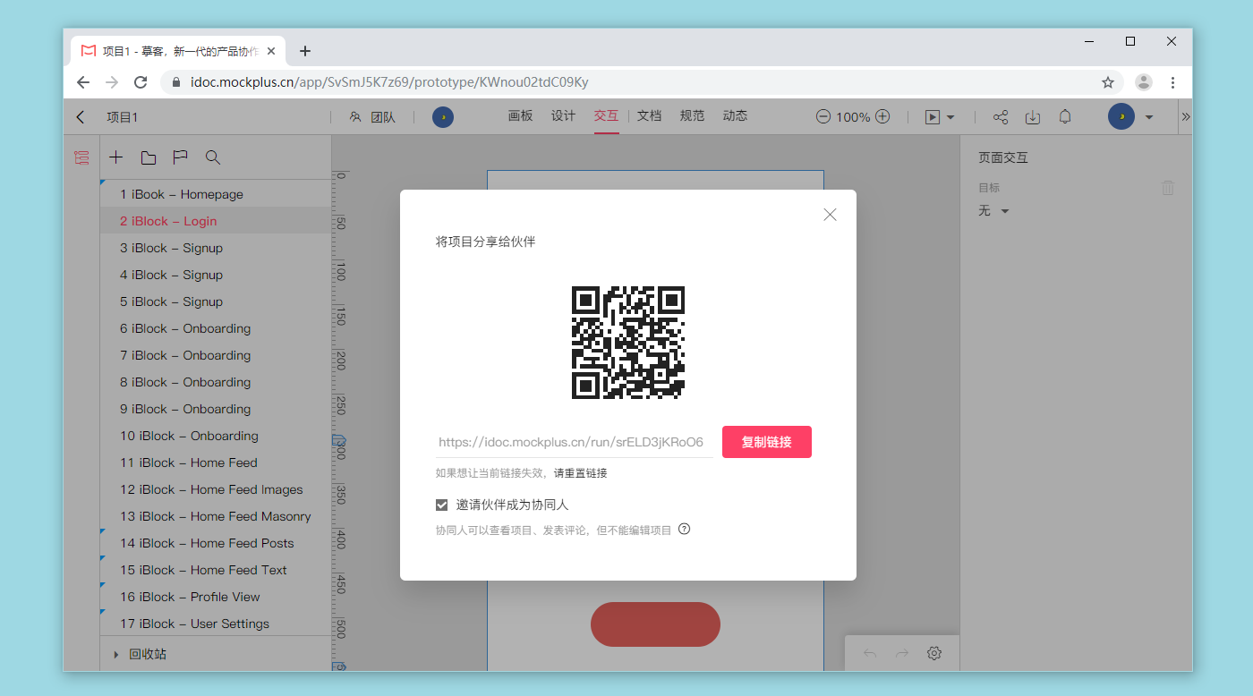Click the share link URL field

[573, 442]
